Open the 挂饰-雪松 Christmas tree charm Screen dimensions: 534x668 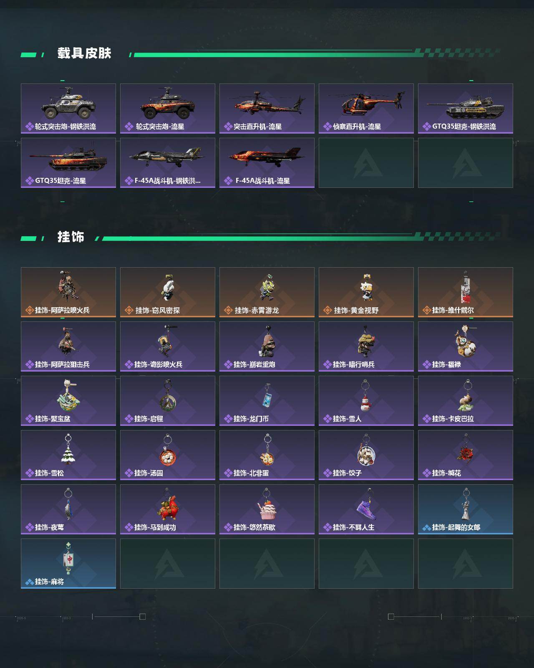[68, 455]
